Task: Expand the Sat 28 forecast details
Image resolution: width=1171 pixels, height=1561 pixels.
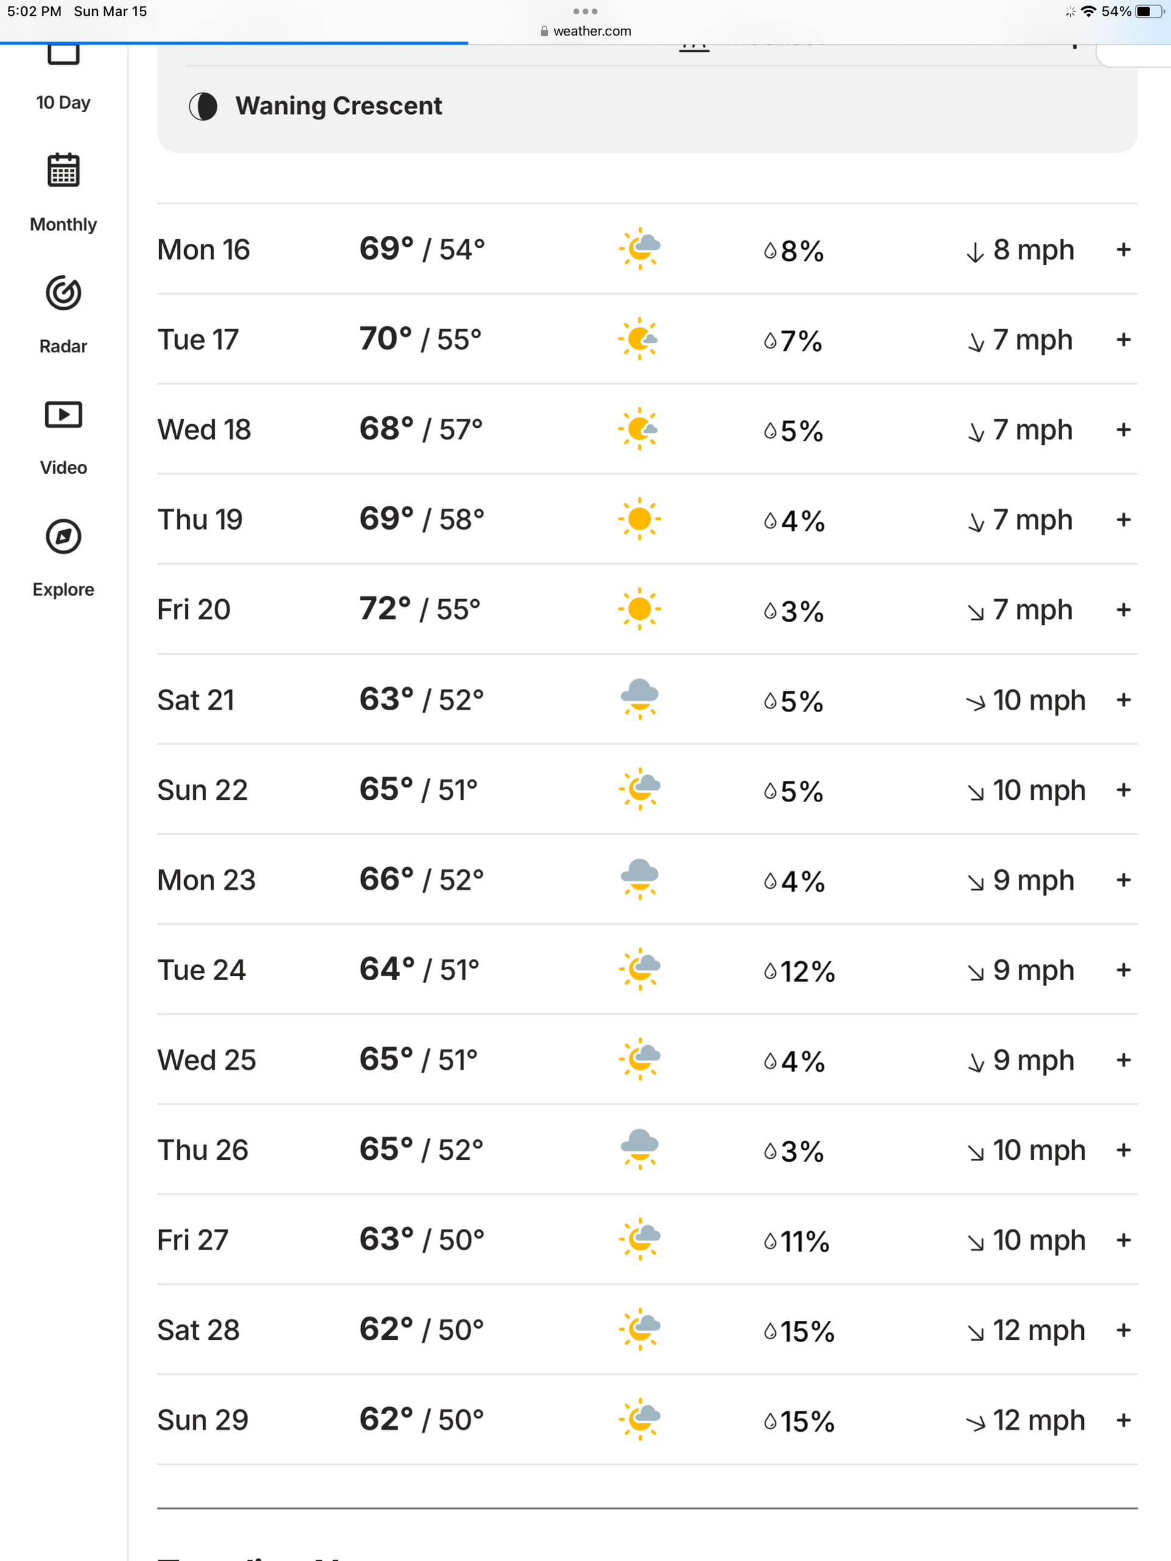Action: point(1123,1330)
